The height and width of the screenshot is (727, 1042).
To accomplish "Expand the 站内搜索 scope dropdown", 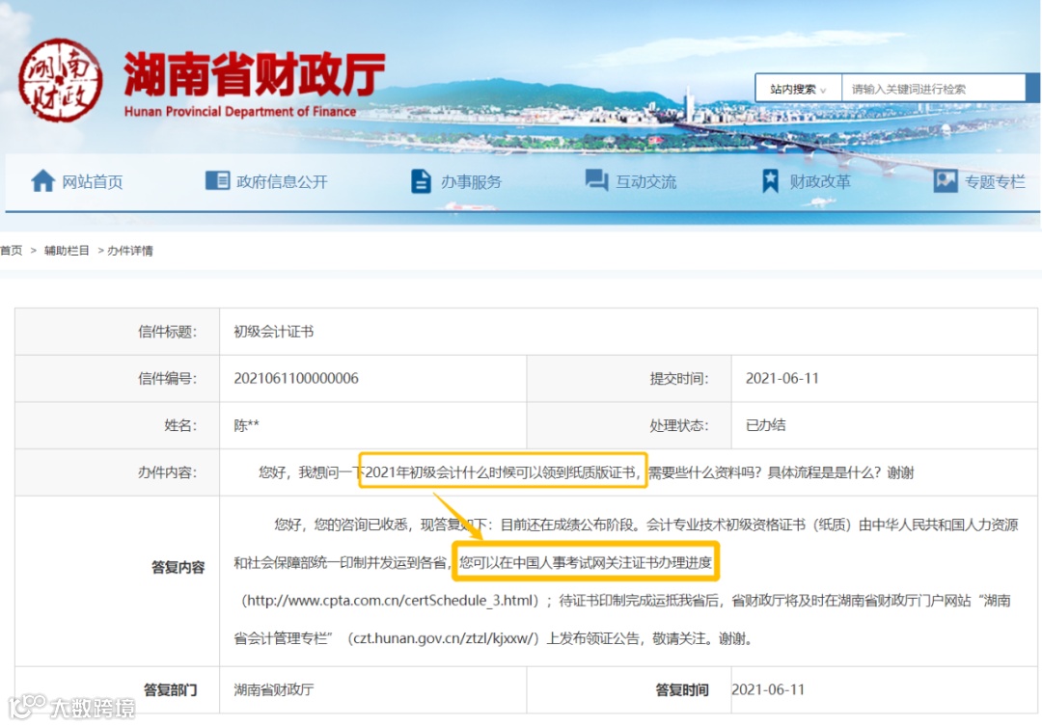I will coord(798,89).
